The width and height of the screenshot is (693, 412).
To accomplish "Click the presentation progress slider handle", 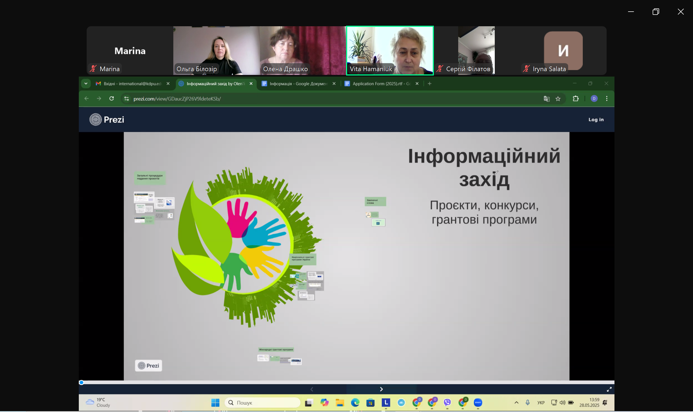I will coord(82,383).
